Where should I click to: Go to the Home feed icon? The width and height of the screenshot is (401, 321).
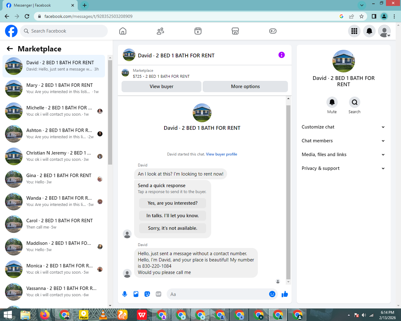click(x=123, y=31)
